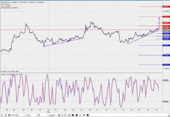Click the 01 Sep date on time axis

[48, 111]
